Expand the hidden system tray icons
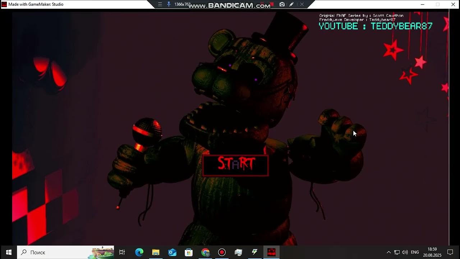 click(388, 252)
